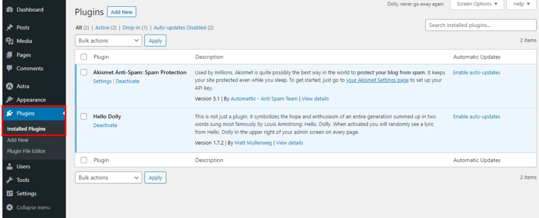
Task: Deactivate the Hello Dolly plugin
Action: (105, 125)
